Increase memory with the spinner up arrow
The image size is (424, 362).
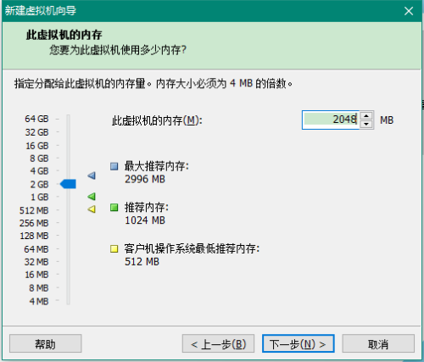[366, 116]
